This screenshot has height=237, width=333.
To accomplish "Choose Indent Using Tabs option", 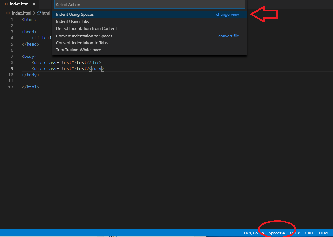I will coord(73,22).
